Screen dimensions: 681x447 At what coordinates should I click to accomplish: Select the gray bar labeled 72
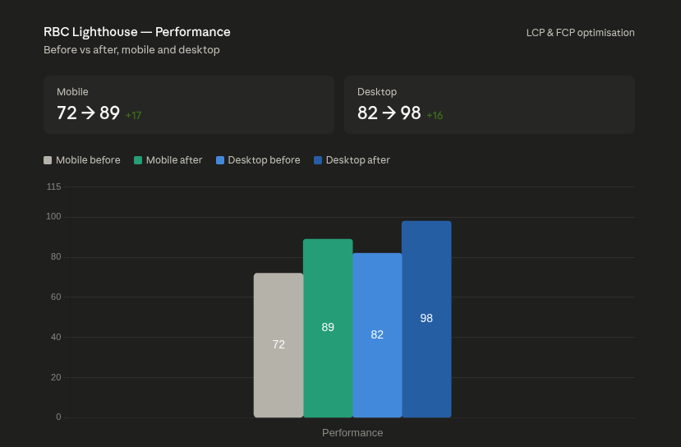278,345
